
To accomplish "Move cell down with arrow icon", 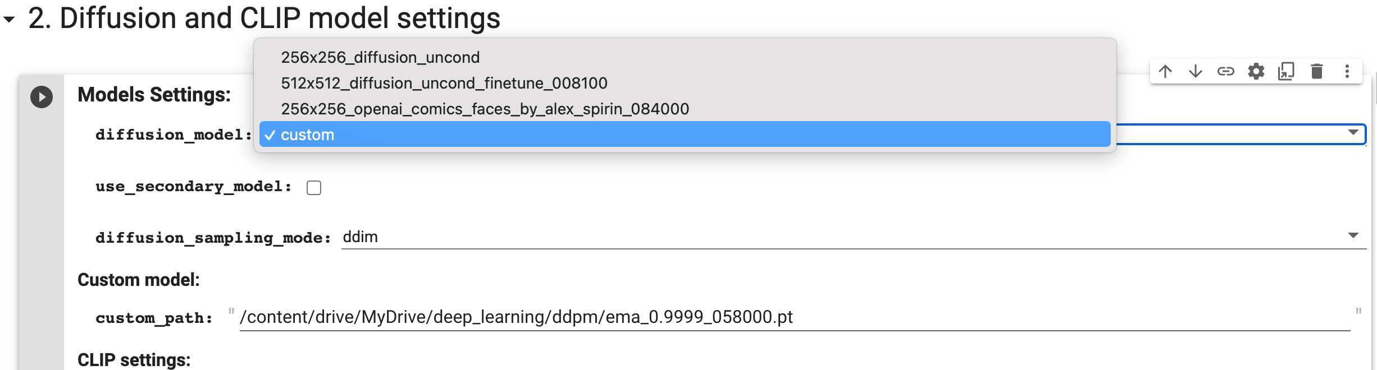I will click(x=1196, y=71).
